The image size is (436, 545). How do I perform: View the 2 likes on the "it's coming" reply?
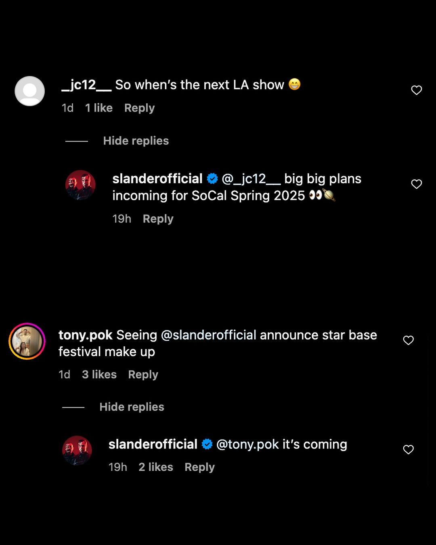tap(155, 467)
